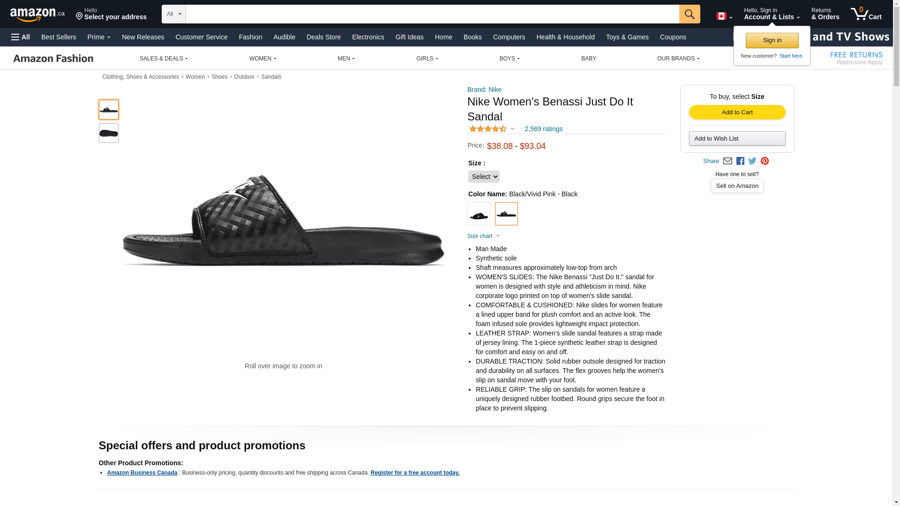This screenshot has width=900, height=506.
Task: Open the shopping cart icon
Action: pos(866,14)
